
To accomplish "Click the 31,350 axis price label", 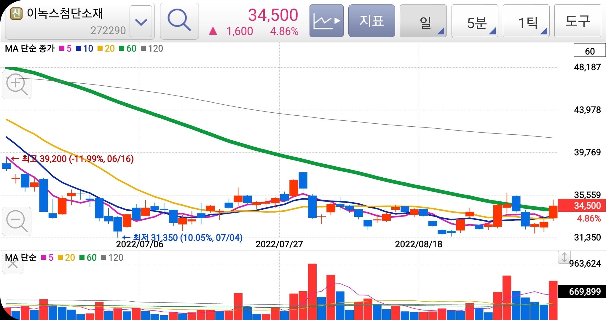I will 587,238.
